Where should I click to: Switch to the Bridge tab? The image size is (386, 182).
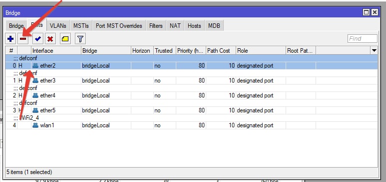[16, 26]
